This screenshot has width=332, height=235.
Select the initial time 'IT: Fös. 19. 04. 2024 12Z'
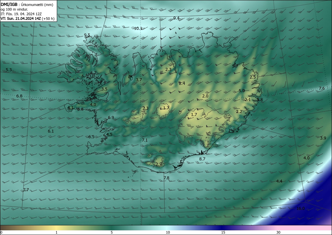(x=21, y=14)
